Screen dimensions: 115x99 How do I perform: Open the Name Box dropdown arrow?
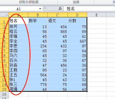(40, 9)
